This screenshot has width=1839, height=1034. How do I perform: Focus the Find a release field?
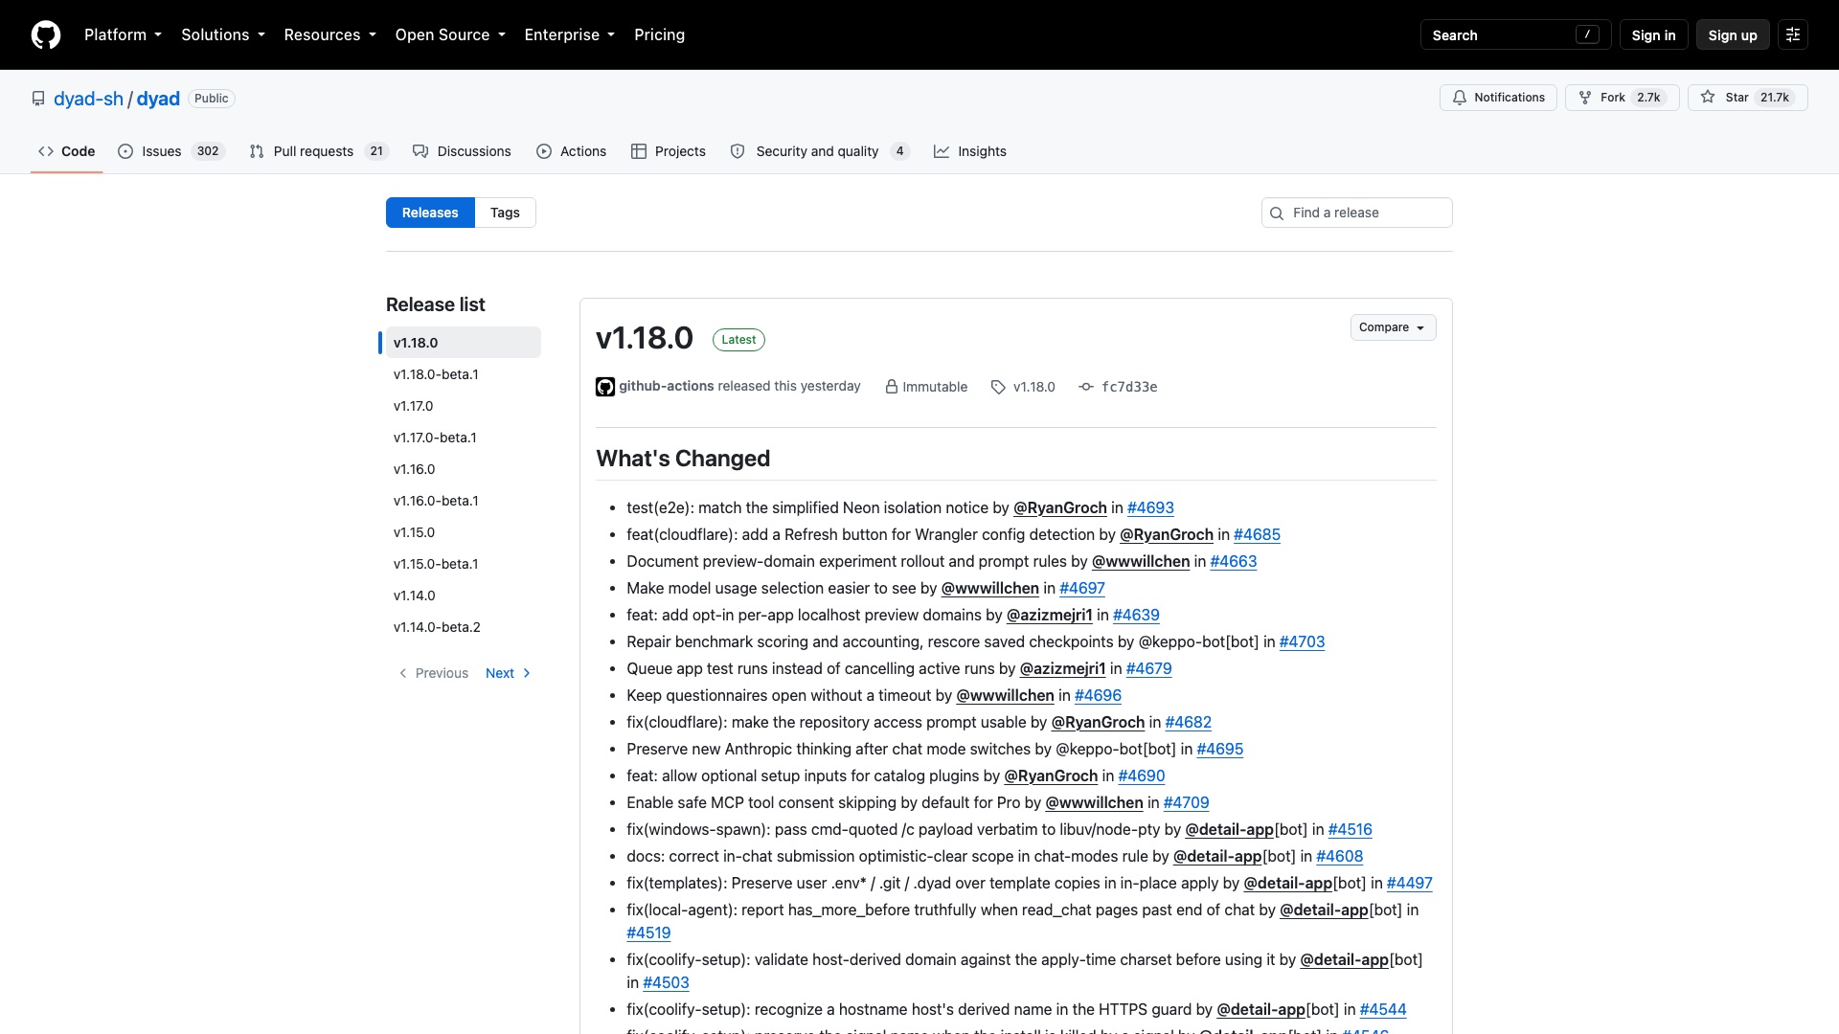(x=1356, y=213)
